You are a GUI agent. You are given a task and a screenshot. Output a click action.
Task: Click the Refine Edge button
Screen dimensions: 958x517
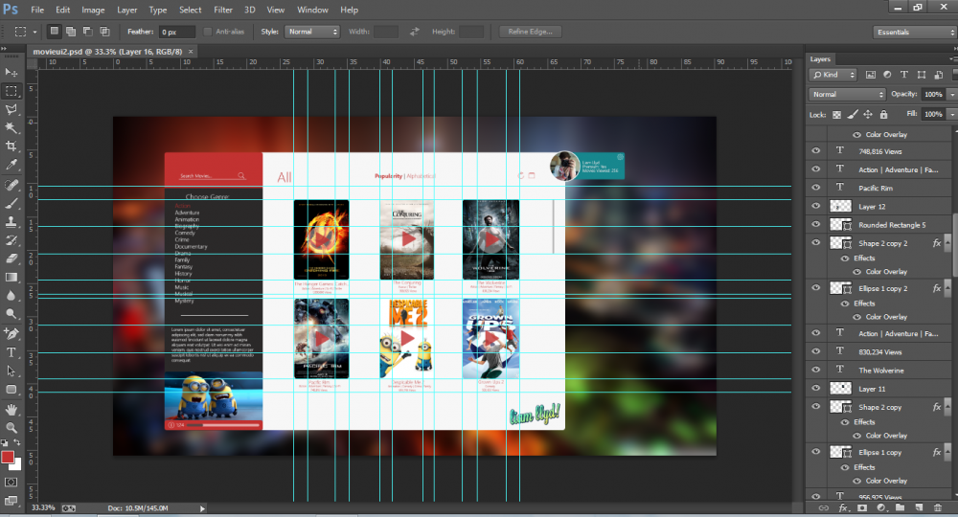(x=531, y=32)
